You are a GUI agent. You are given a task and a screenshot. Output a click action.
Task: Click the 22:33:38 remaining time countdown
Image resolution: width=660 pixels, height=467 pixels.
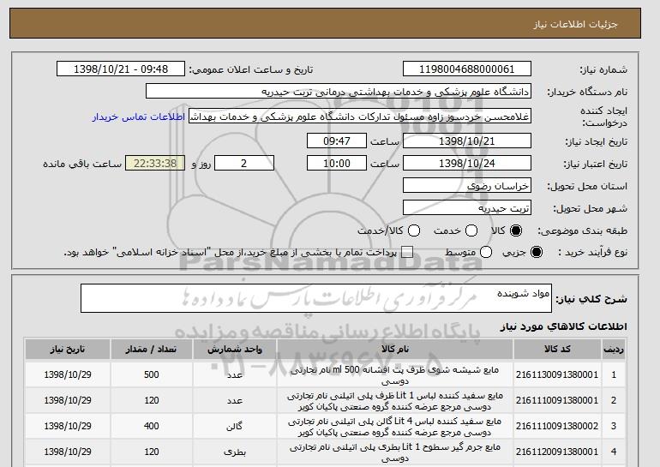click(x=155, y=164)
